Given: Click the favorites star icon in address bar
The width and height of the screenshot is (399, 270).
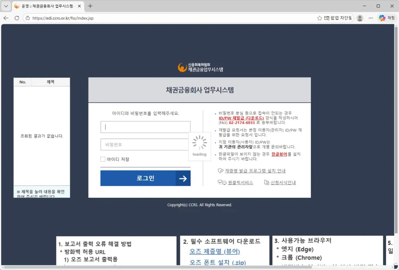Looking at the screenshot, I should [x=320, y=18].
